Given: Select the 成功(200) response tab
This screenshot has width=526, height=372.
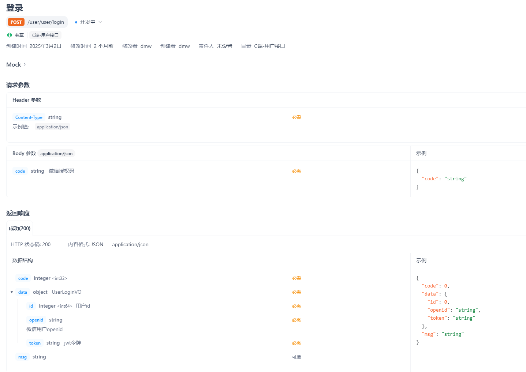Looking at the screenshot, I should pyautogui.click(x=20, y=228).
